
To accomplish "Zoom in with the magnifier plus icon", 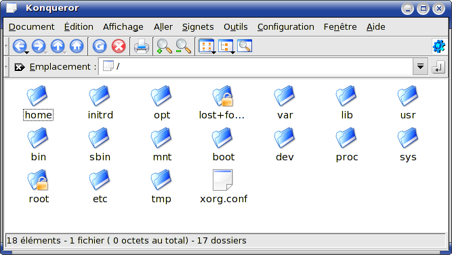I will [x=164, y=46].
